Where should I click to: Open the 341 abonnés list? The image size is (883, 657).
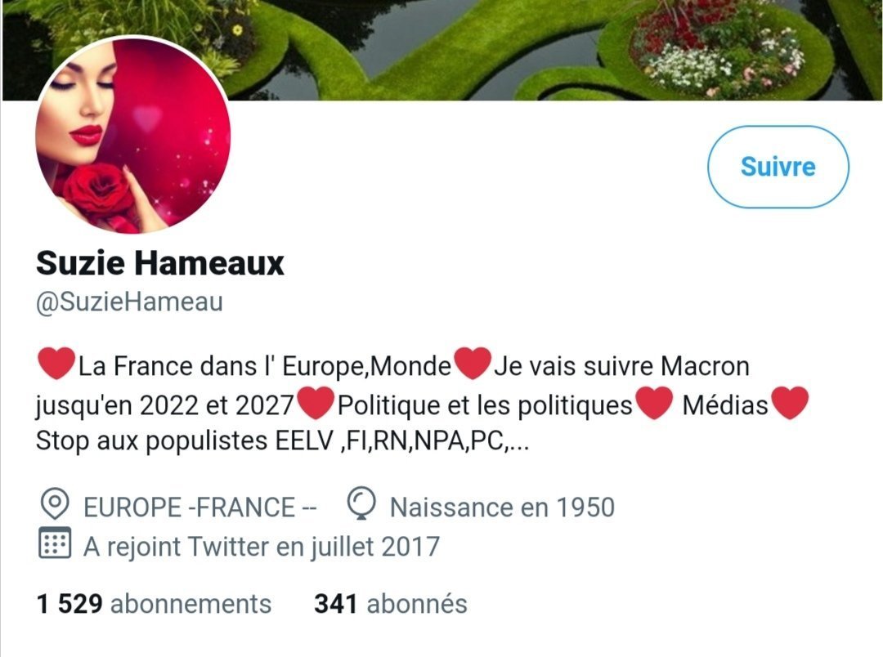click(x=391, y=604)
